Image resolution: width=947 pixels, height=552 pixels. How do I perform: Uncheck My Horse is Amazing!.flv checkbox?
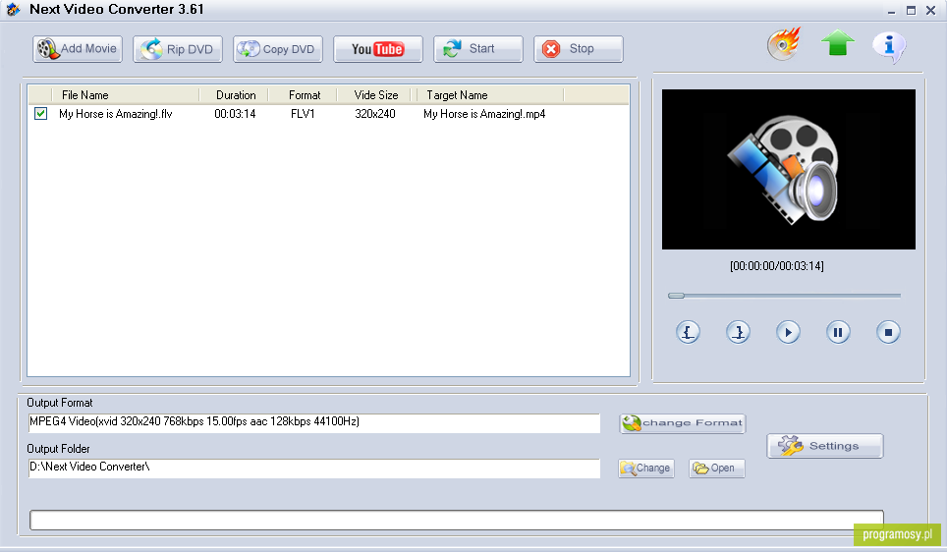point(40,114)
